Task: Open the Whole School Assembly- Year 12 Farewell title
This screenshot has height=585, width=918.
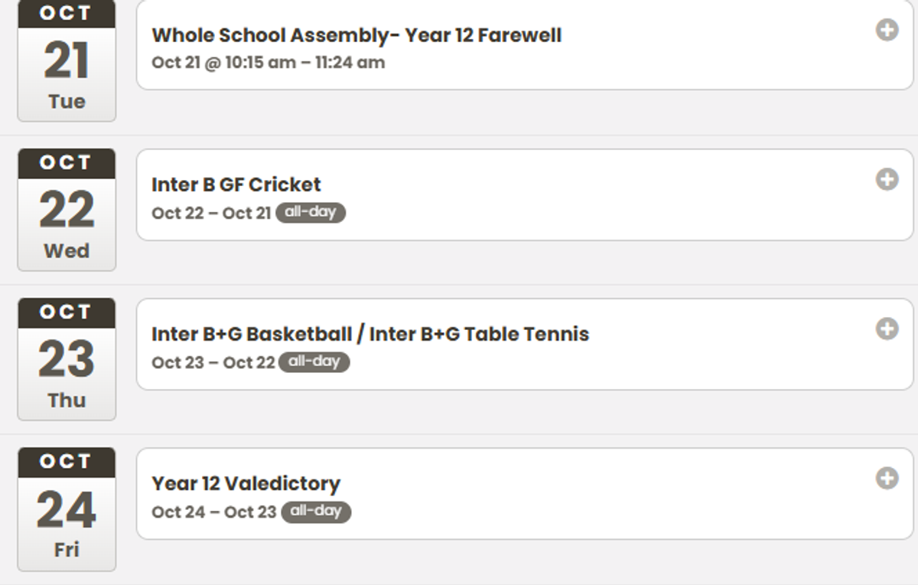Action: pos(356,35)
